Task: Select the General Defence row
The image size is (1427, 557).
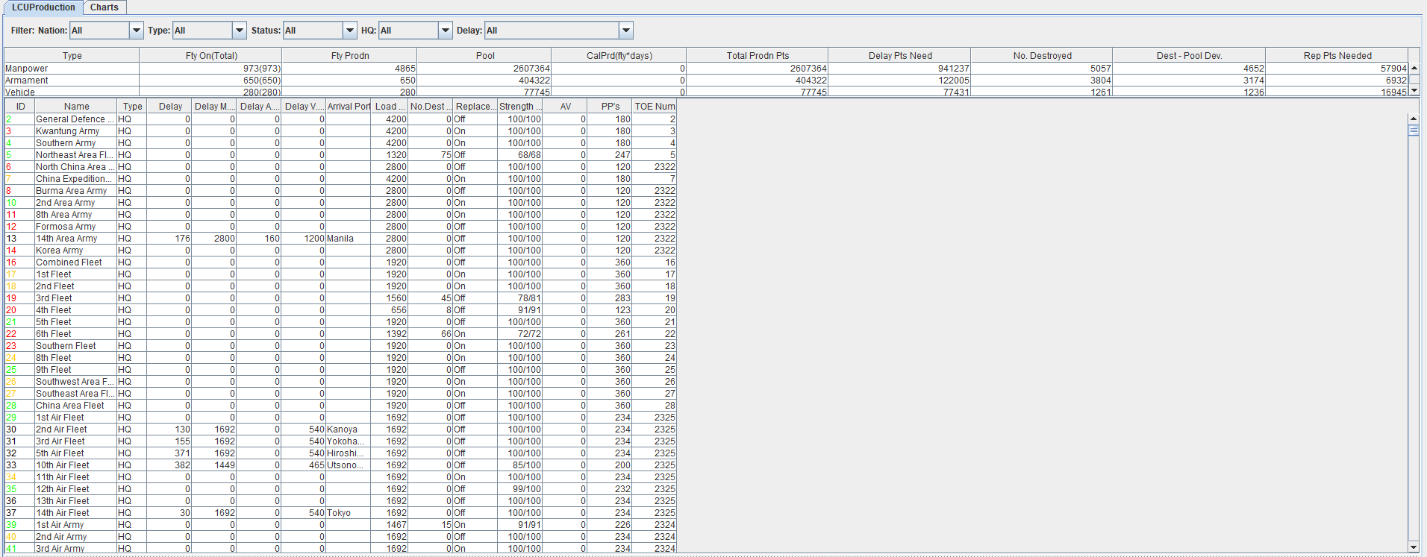Action: point(340,119)
